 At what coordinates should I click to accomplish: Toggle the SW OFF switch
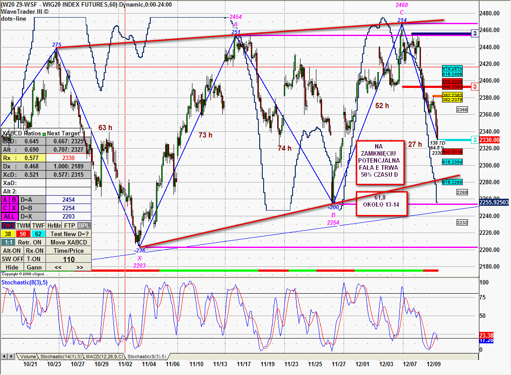[11, 259]
